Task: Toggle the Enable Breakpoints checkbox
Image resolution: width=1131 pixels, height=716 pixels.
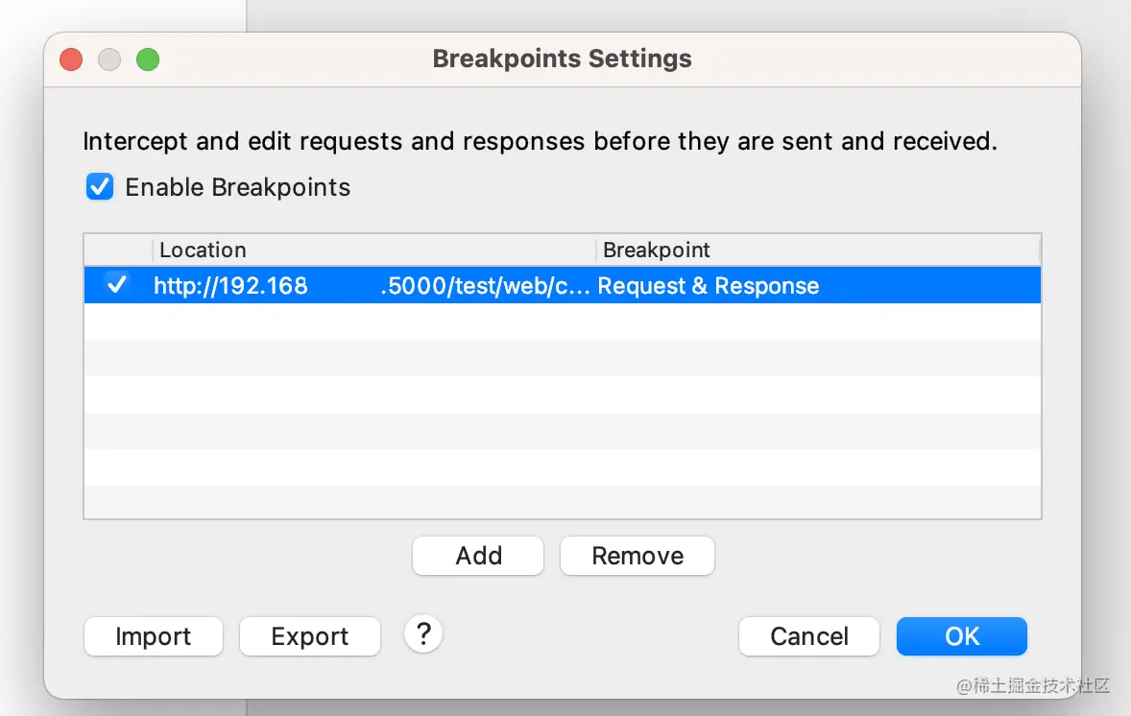Action: coord(100,187)
